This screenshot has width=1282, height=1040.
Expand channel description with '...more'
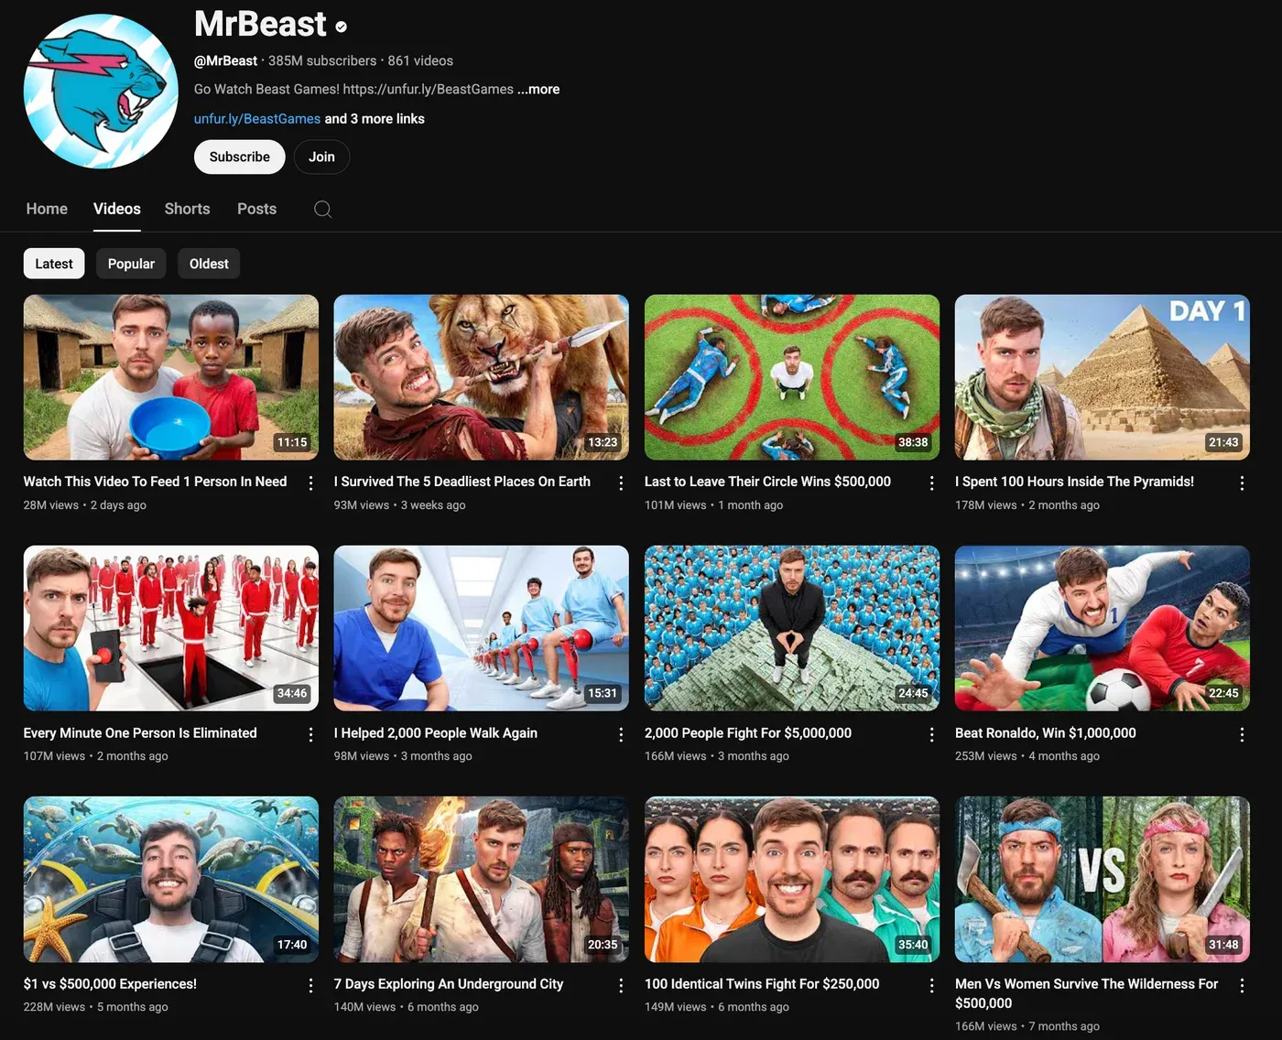pos(538,89)
